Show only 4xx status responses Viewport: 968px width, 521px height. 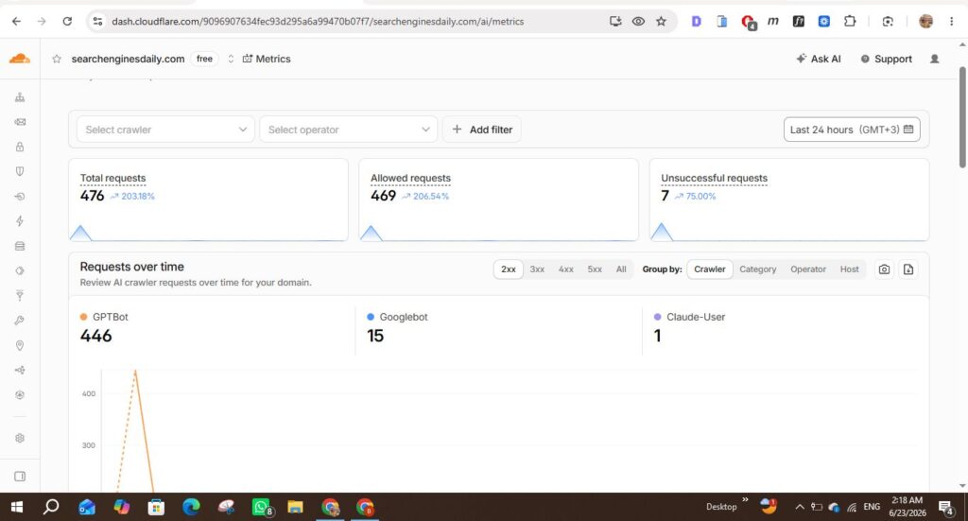tap(566, 269)
